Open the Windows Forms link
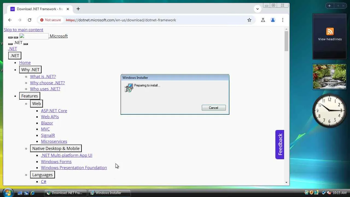This screenshot has height=197, width=350. (56, 162)
